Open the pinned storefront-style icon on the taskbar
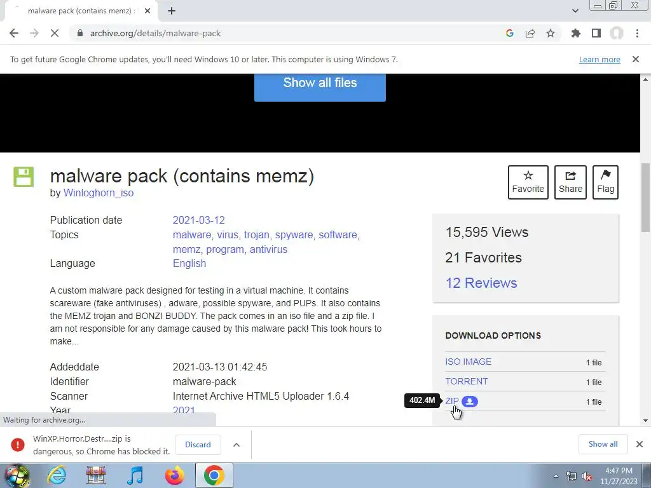This screenshot has width=651, height=488. 96,475
